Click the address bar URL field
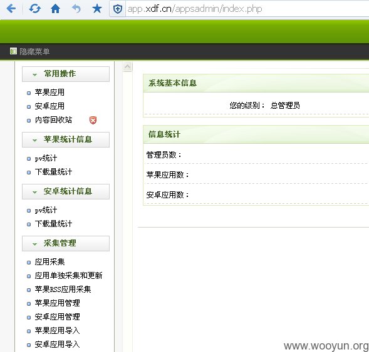 247,9
